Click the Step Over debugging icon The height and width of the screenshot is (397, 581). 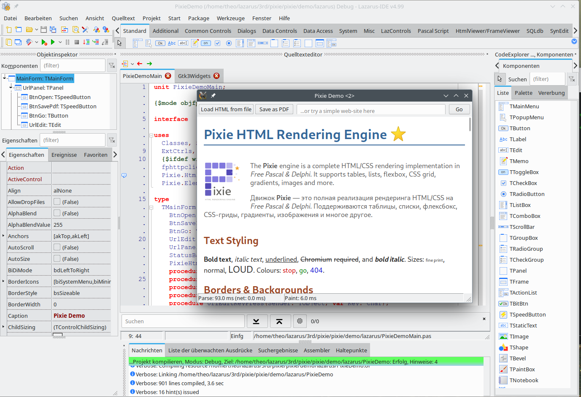(86, 42)
